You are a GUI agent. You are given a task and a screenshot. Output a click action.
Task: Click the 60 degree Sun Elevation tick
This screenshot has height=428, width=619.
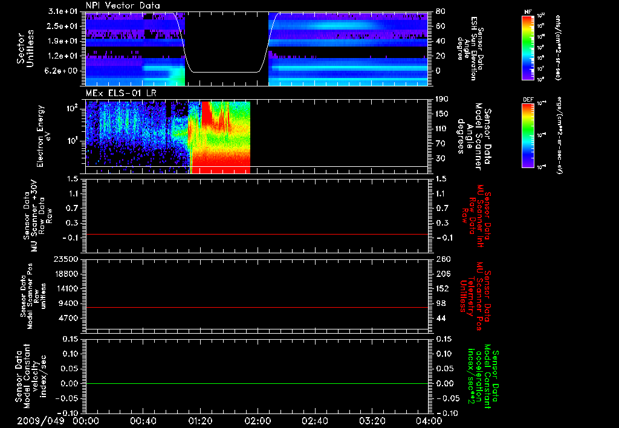point(441,26)
